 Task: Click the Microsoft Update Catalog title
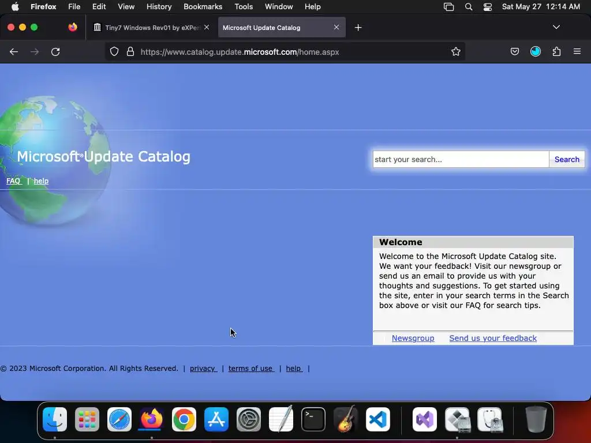[x=104, y=157]
